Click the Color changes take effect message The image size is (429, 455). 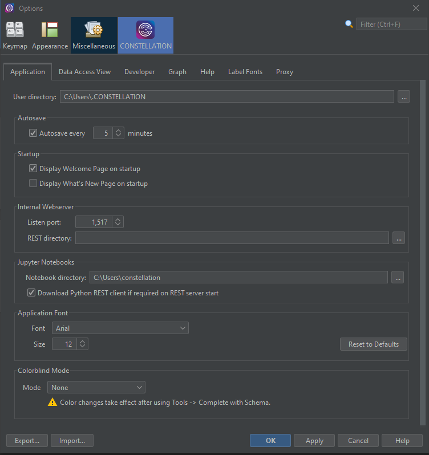tap(165, 403)
